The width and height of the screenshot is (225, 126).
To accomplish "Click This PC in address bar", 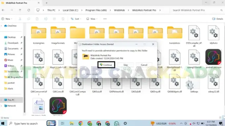I will (51, 10).
